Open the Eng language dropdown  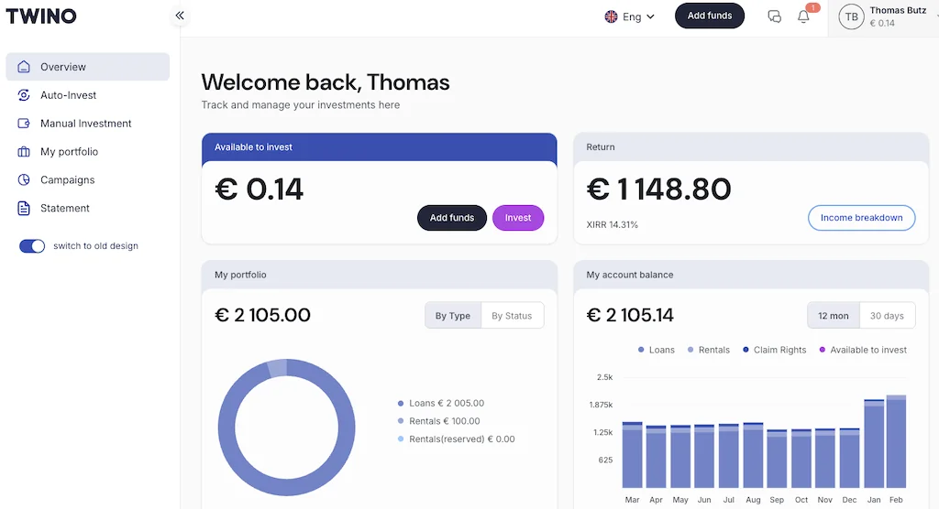click(x=630, y=16)
